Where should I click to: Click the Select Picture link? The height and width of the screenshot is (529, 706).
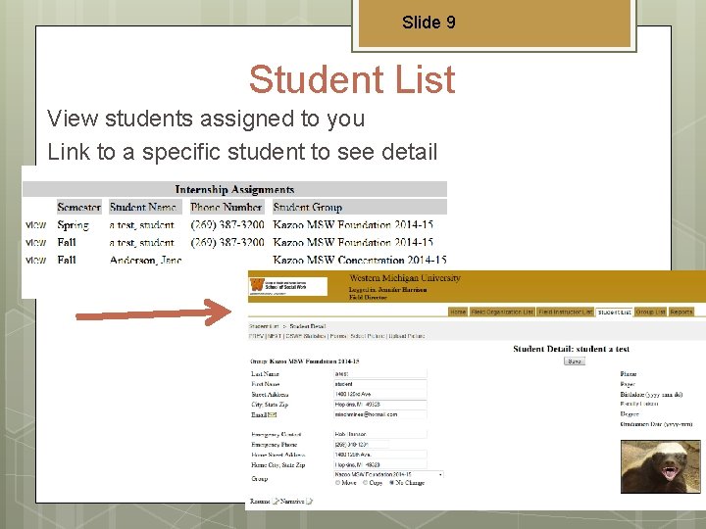pos(367,336)
